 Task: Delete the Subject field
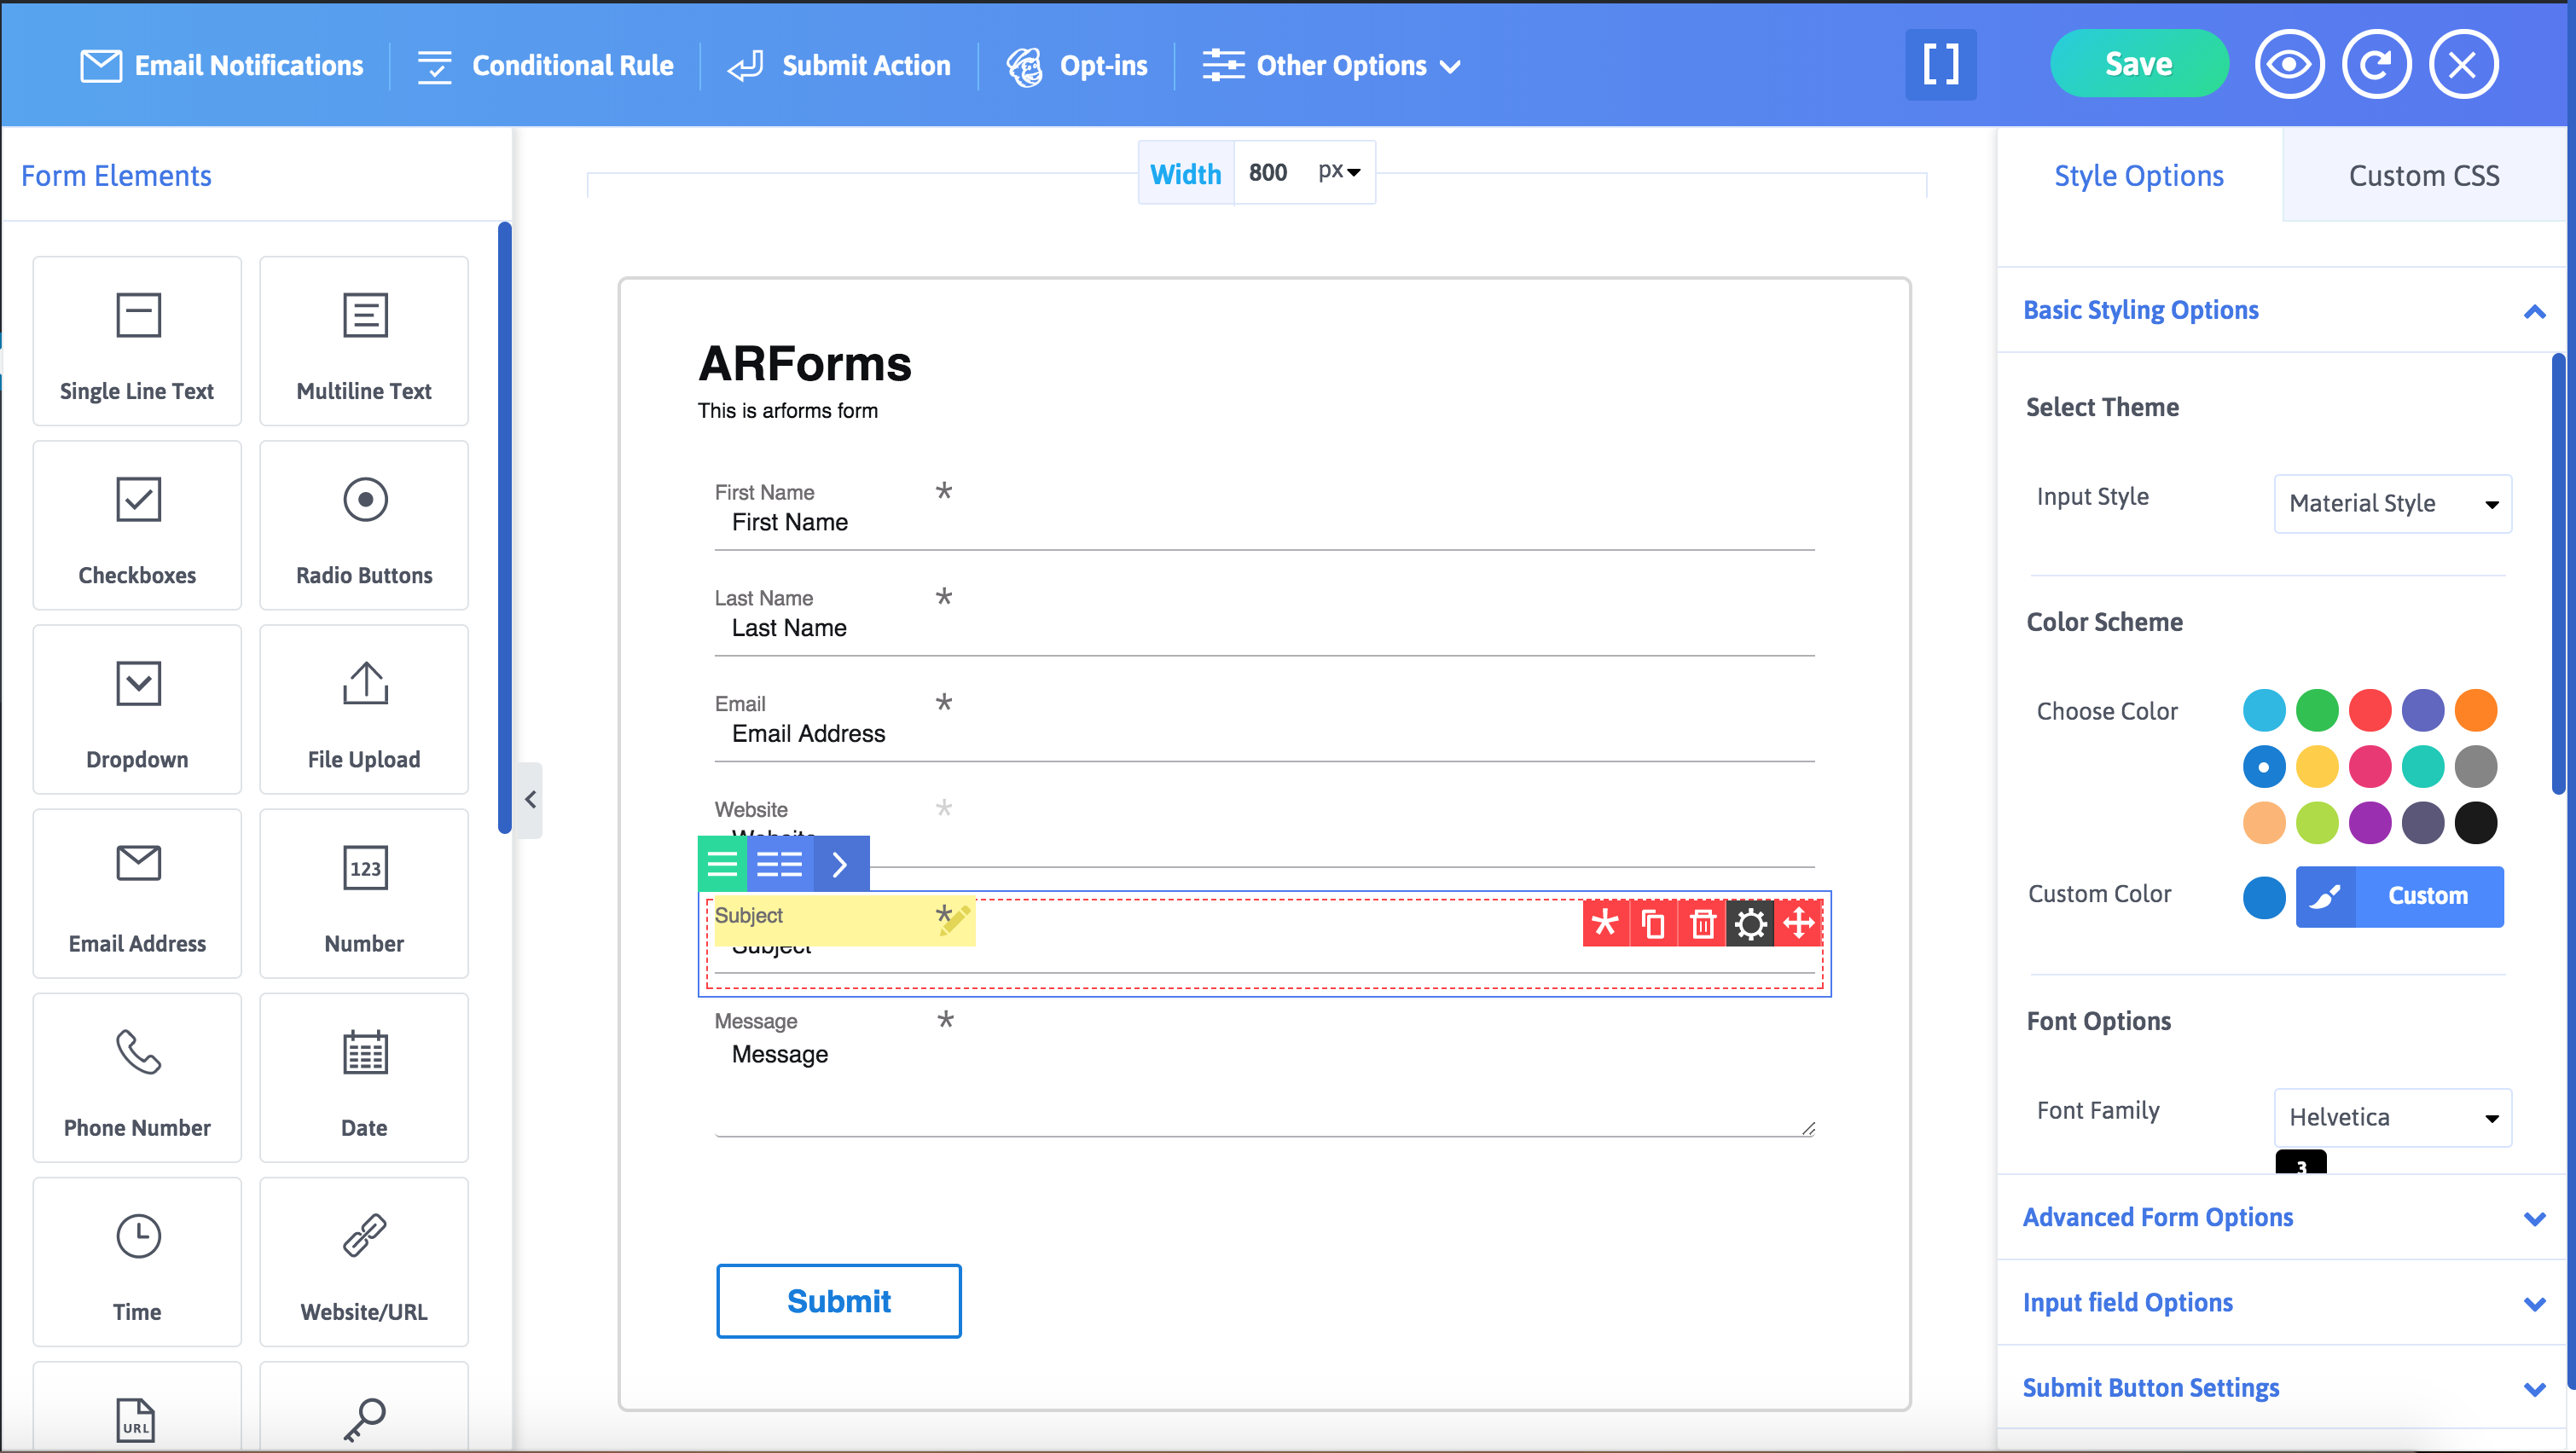1703,923
